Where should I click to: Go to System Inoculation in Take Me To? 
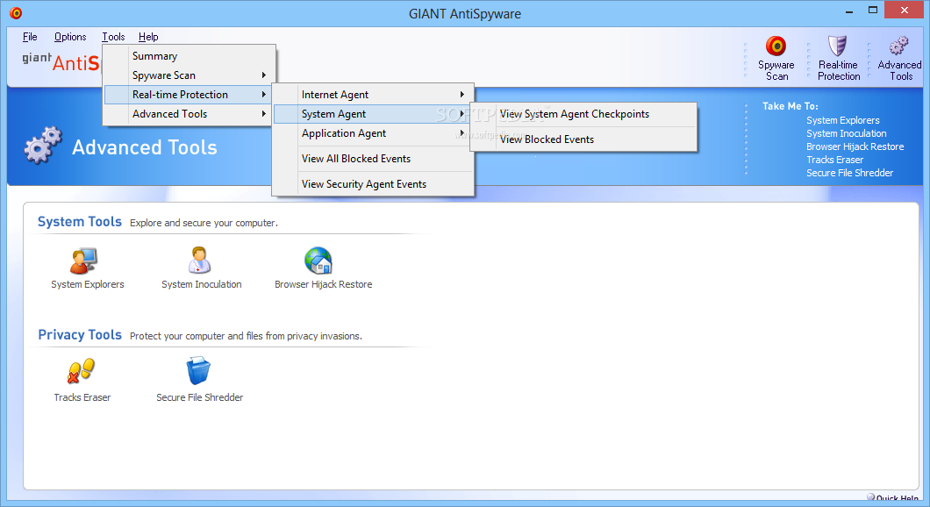[847, 133]
